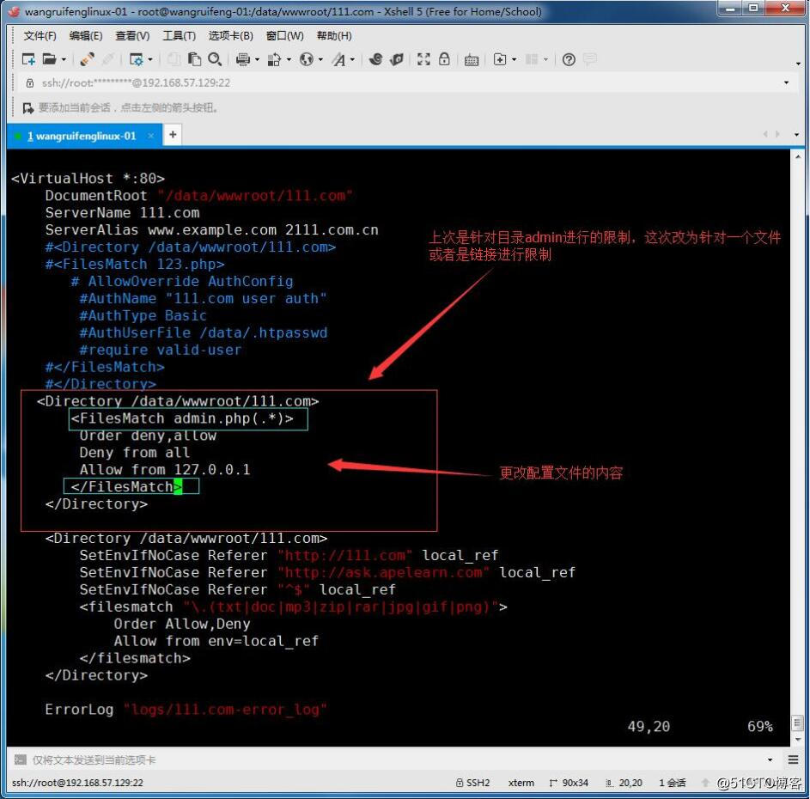Click the terminal line ServerName 111.com
This screenshot has width=810, height=799.
pyautogui.click(x=122, y=213)
